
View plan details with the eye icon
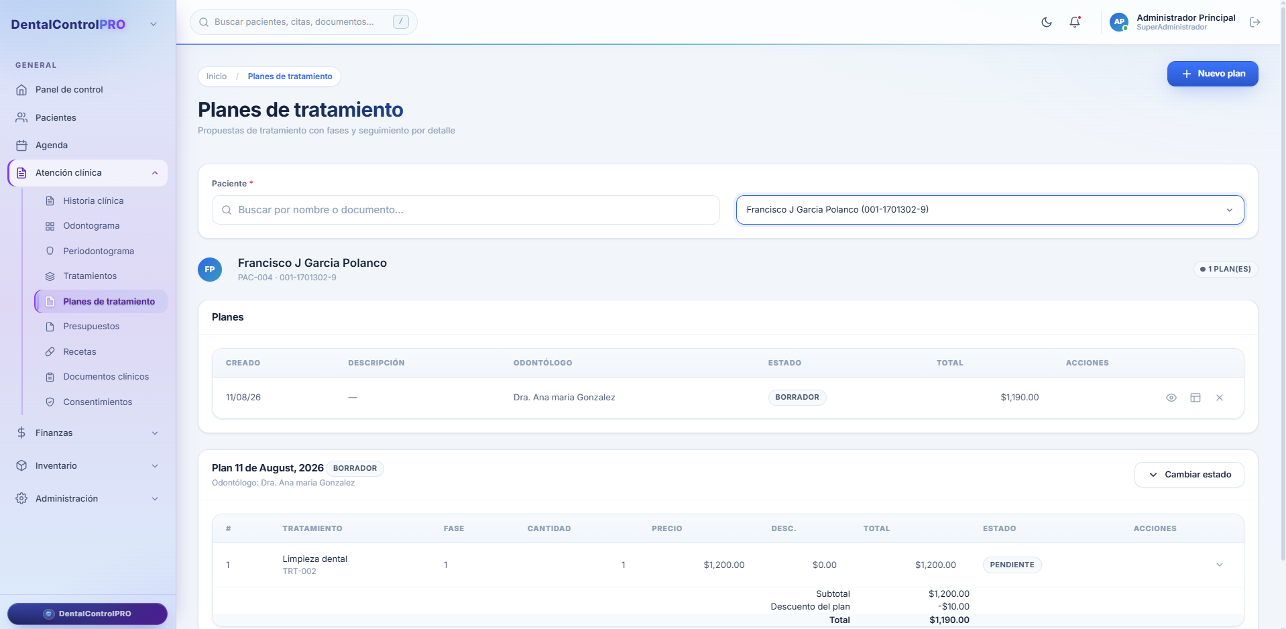click(x=1171, y=398)
